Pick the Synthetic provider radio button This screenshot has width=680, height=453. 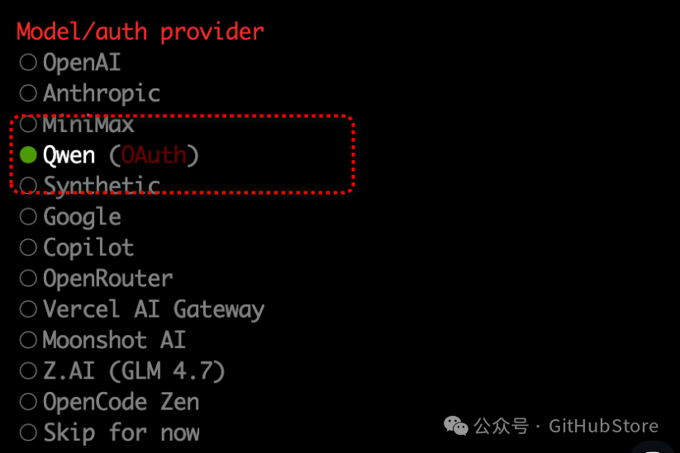[28, 184]
